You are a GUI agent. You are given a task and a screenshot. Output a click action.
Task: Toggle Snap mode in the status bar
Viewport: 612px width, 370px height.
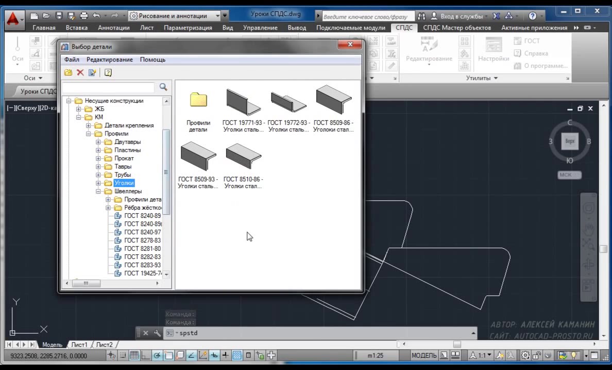tap(123, 355)
